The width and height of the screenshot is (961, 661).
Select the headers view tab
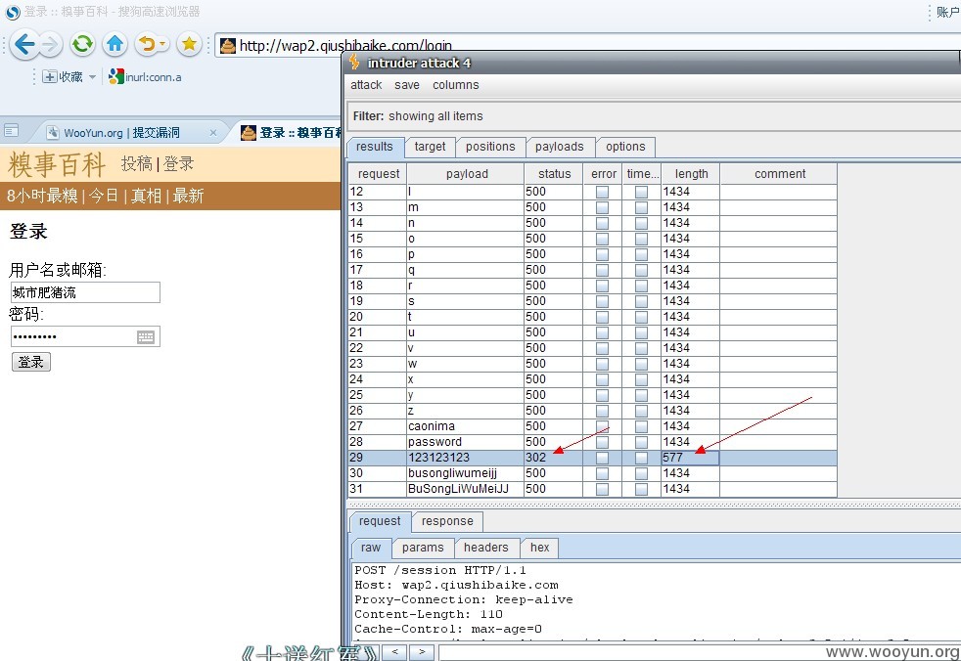pyautogui.click(x=486, y=548)
